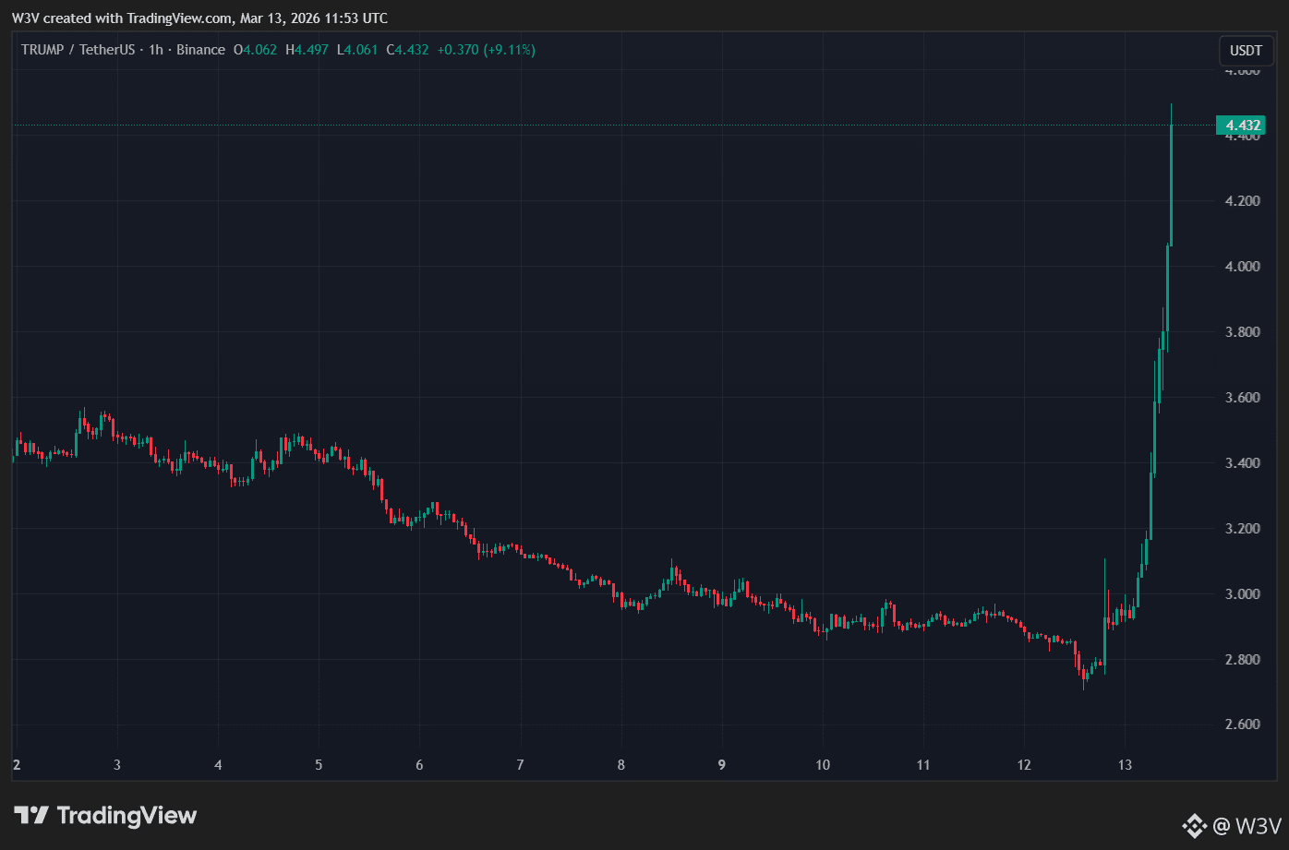The height and width of the screenshot is (850, 1289).
Task: Click date label 3 on time axis
Action: 117,765
